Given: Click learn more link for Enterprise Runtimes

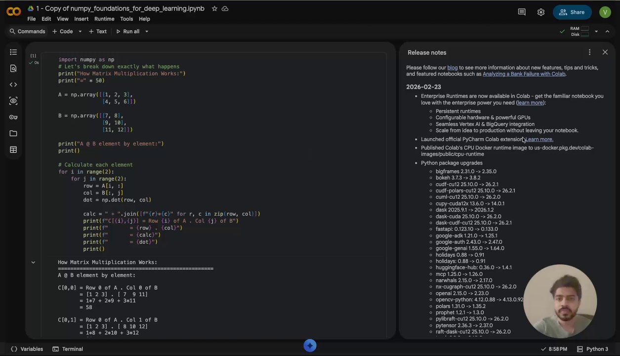Looking at the screenshot, I should (x=530, y=103).
